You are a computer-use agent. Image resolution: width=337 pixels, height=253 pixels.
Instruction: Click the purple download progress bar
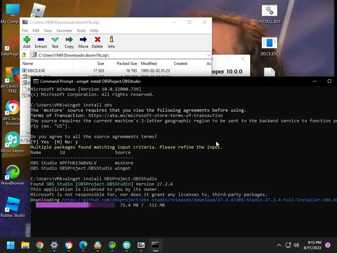click(75, 205)
